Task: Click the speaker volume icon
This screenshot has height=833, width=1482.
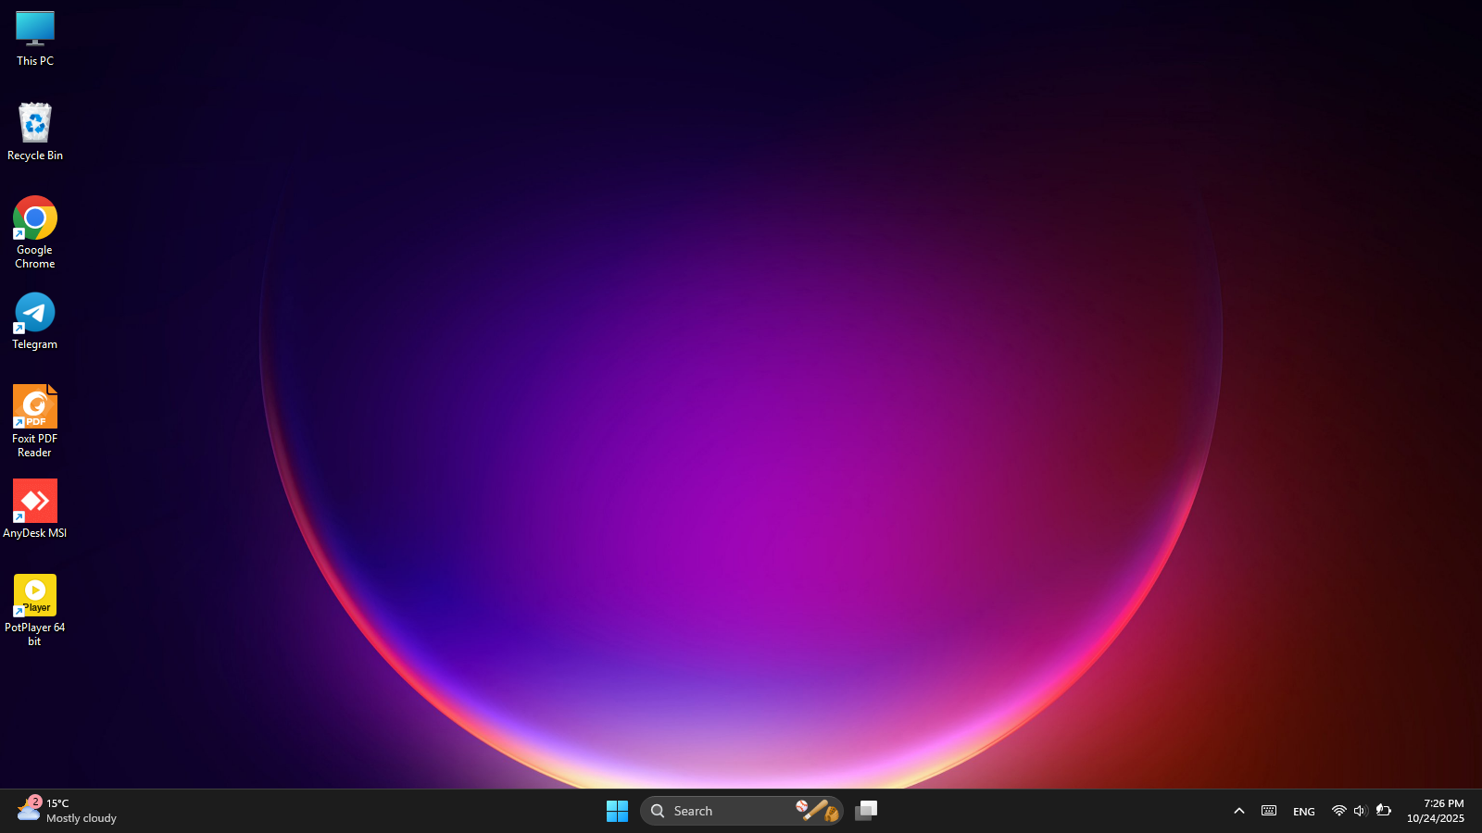Action: pos(1360,811)
